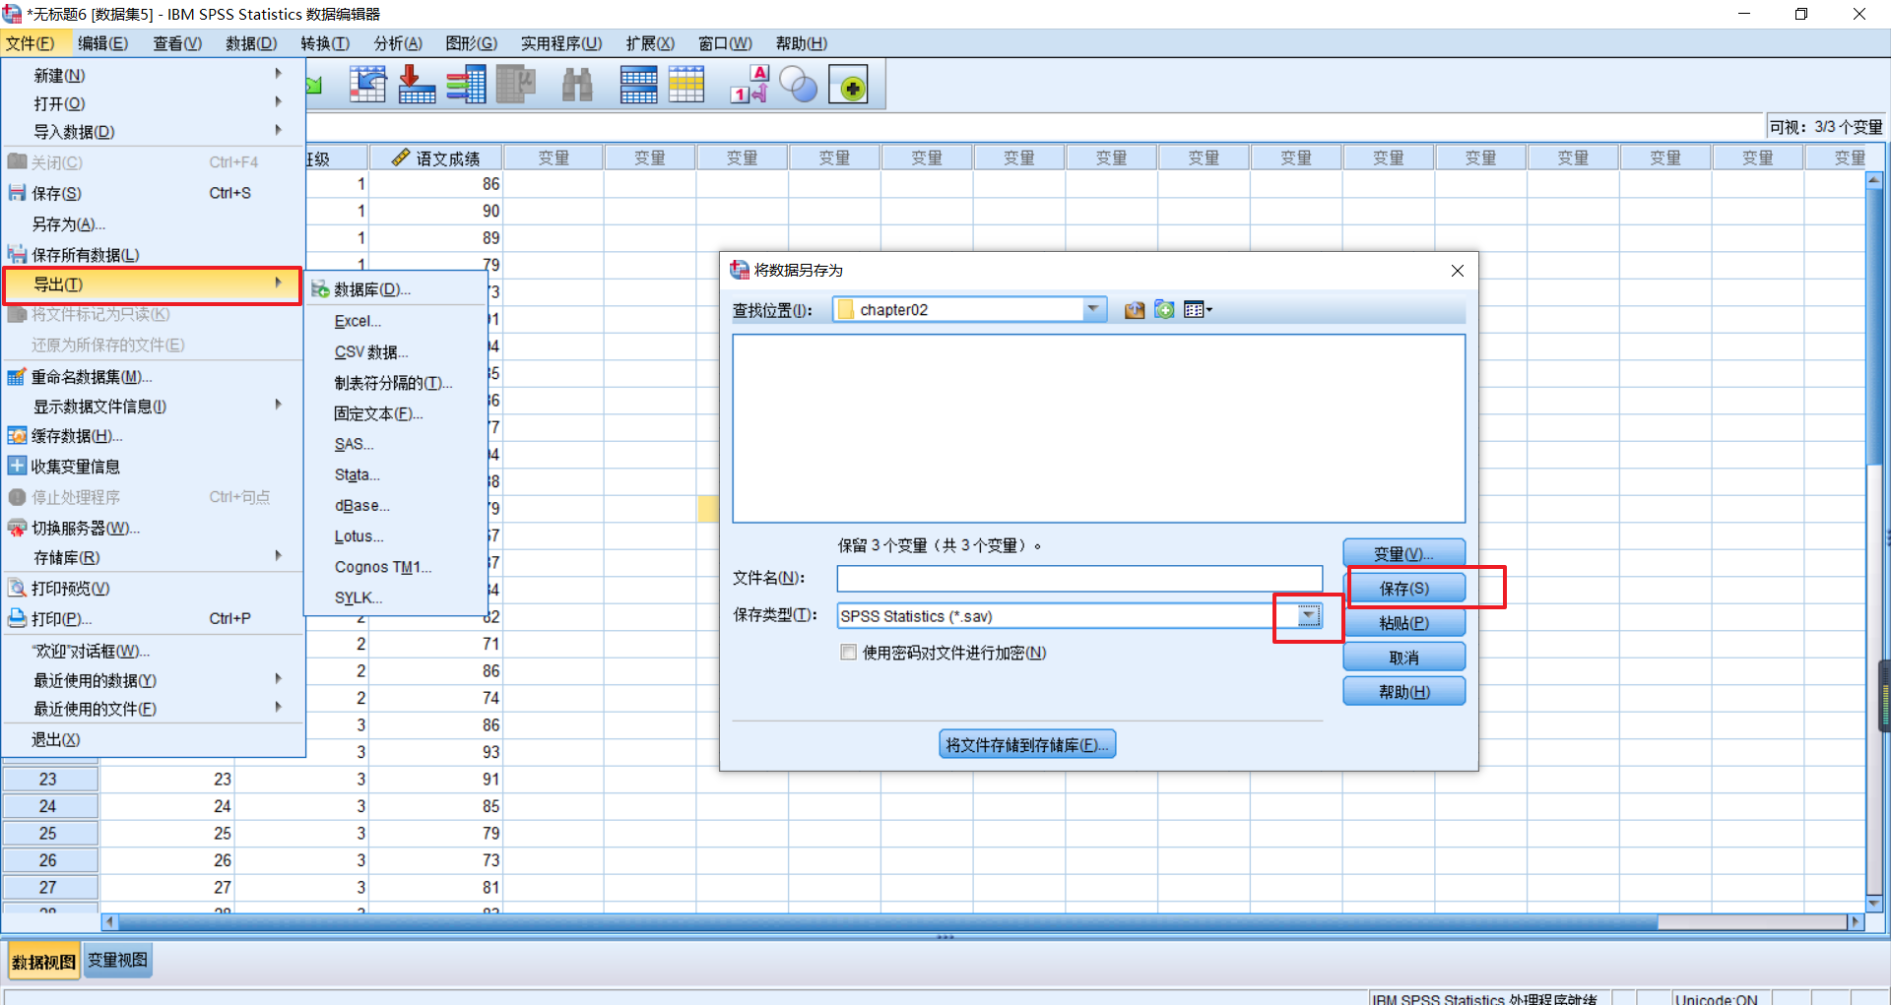Select Stata... export option

click(x=357, y=474)
